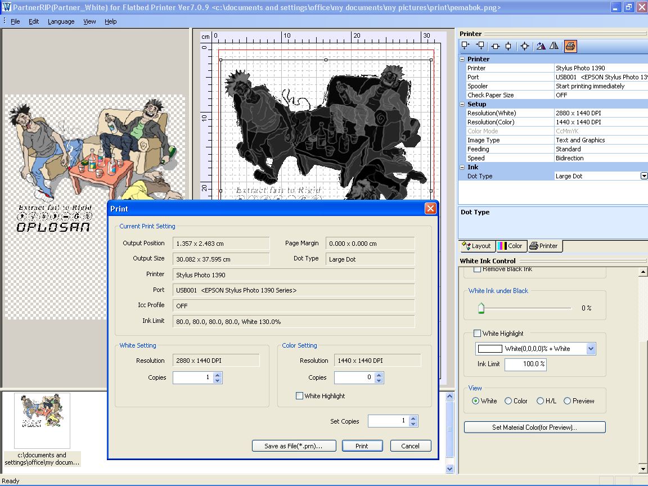
Task: Click Save as File(*.prn)... button
Action: click(x=294, y=446)
